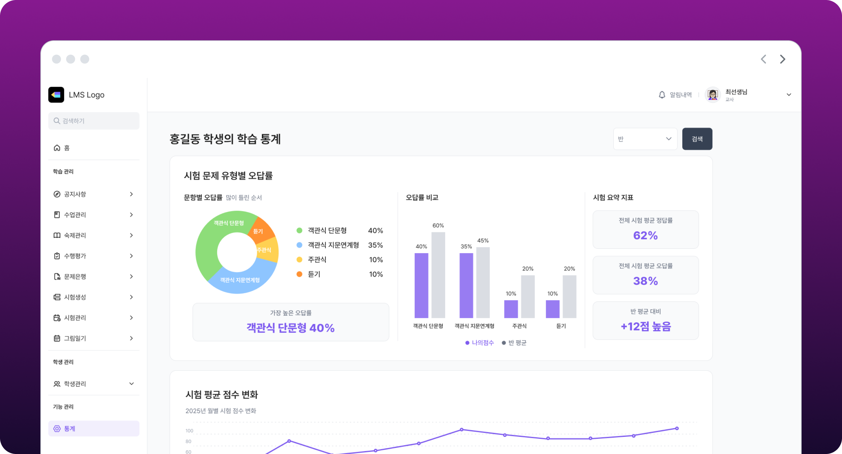Open the 홈 home menu item
Image resolution: width=842 pixels, height=454 pixels.
pyautogui.click(x=67, y=148)
